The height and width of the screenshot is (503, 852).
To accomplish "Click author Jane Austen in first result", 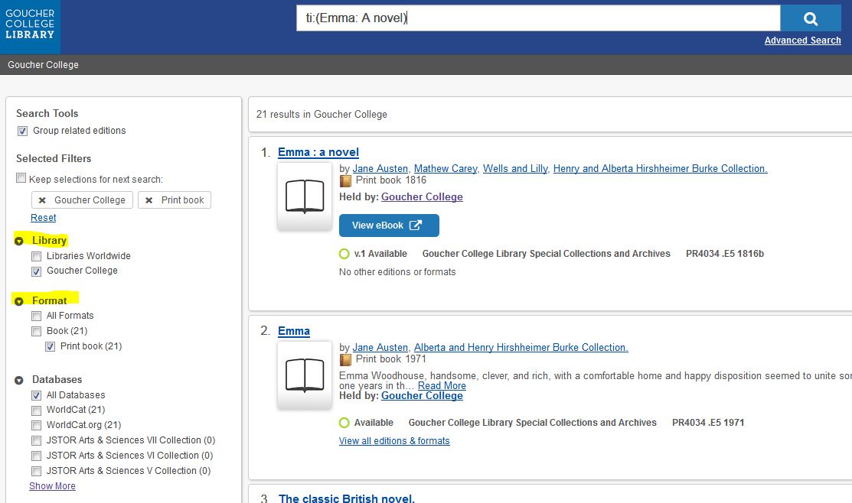I will [380, 169].
